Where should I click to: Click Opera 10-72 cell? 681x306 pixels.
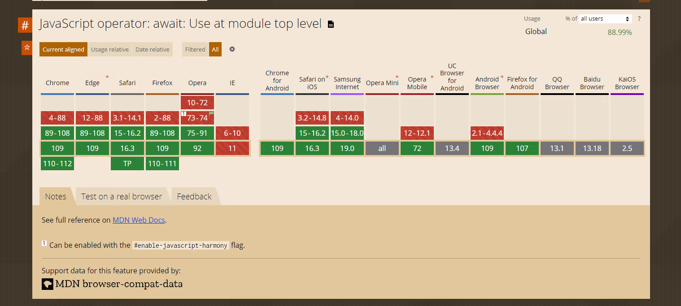click(197, 103)
